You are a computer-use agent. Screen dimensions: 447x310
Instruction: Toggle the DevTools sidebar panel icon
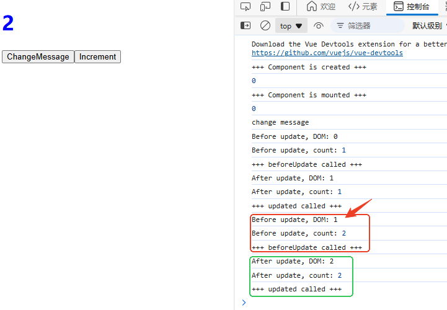pos(285,7)
